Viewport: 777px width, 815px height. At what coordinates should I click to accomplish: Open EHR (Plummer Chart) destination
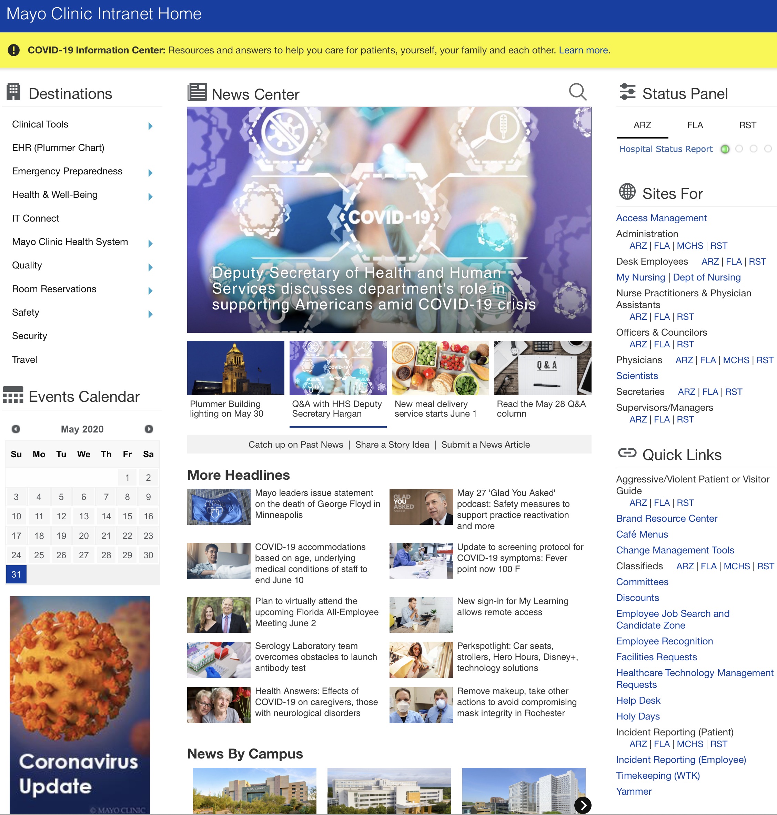(x=58, y=148)
